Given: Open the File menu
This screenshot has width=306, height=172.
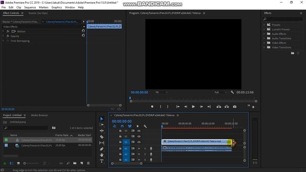Looking at the screenshot, I should [3, 8].
